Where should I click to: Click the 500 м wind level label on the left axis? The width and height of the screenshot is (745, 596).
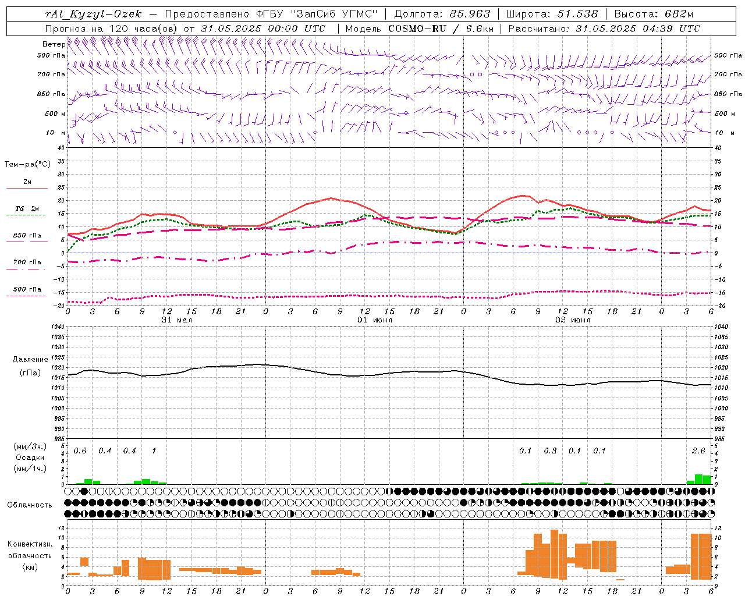(x=55, y=113)
